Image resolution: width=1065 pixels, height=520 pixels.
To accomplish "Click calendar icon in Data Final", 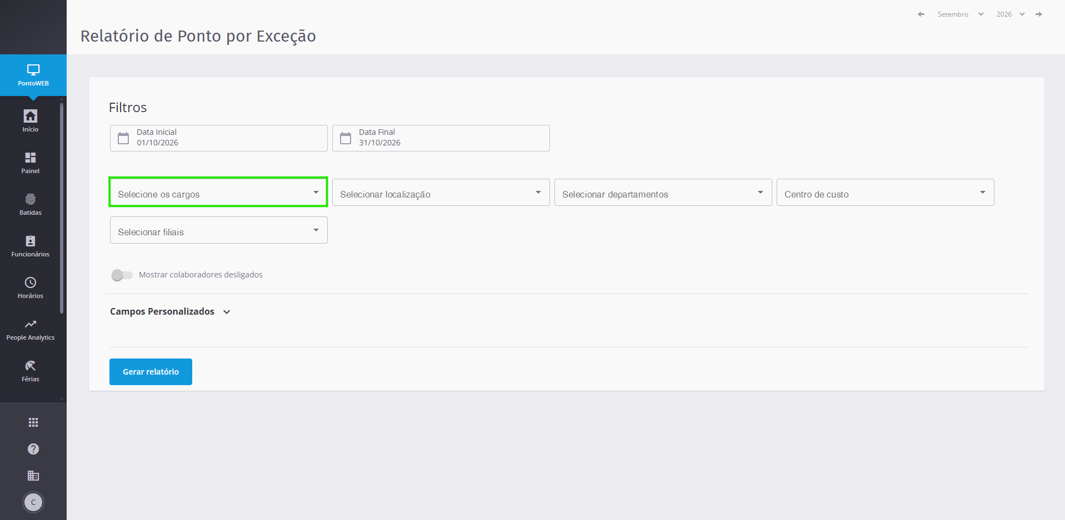I will pos(346,138).
